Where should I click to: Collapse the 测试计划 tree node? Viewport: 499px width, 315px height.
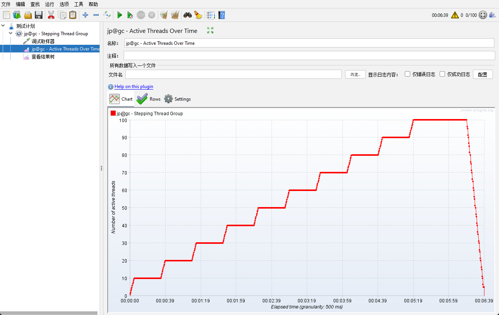pyautogui.click(x=3, y=26)
